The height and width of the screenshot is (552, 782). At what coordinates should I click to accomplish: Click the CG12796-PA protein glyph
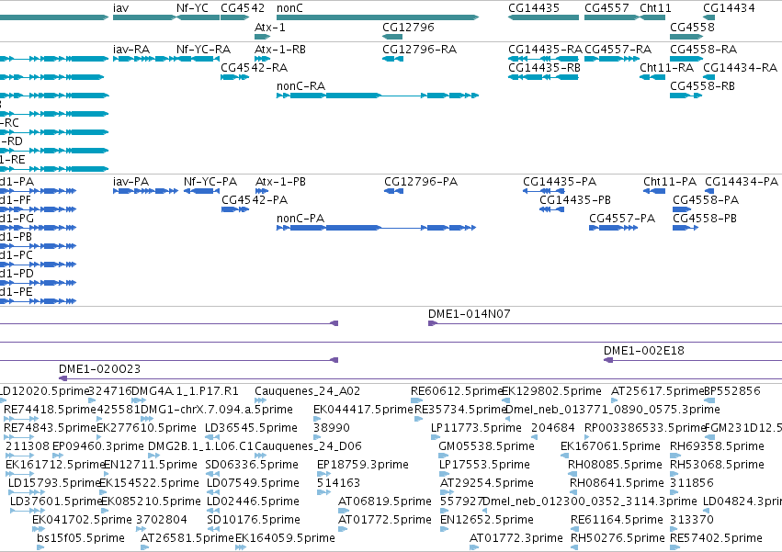pos(393,191)
